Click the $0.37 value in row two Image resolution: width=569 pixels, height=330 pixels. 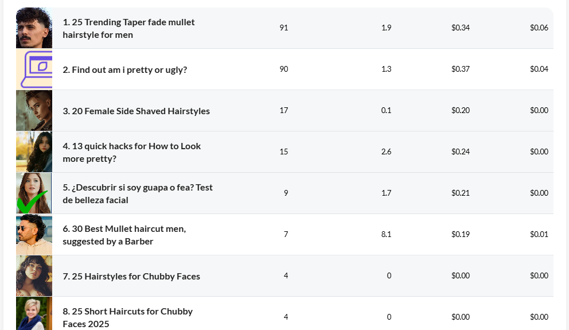coord(460,69)
